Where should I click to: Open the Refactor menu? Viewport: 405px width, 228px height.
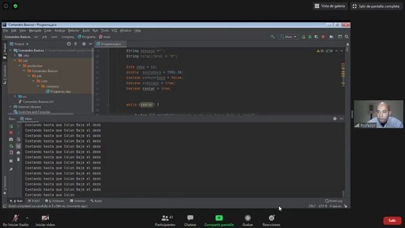pyautogui.click(x=73, y=30)
